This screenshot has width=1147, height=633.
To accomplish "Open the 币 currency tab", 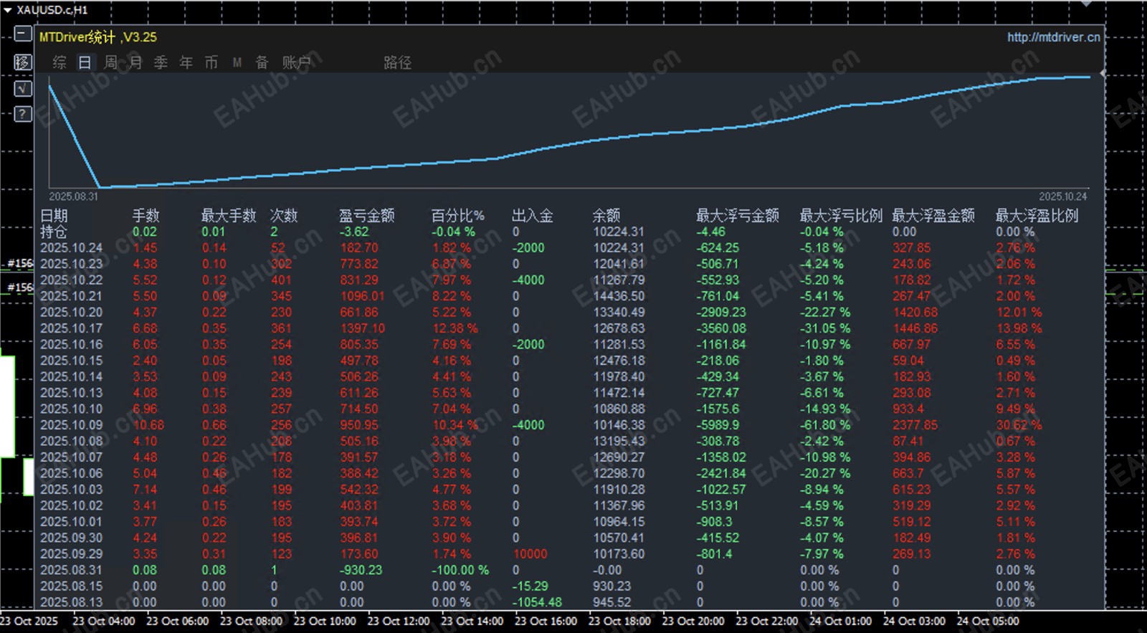I will click(x=211, y=62).
